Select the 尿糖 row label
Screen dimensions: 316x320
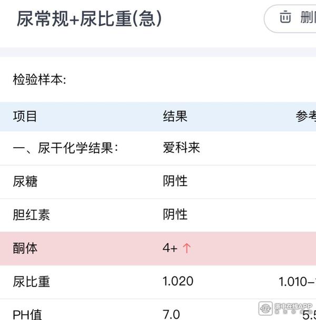tap(25, 181)
